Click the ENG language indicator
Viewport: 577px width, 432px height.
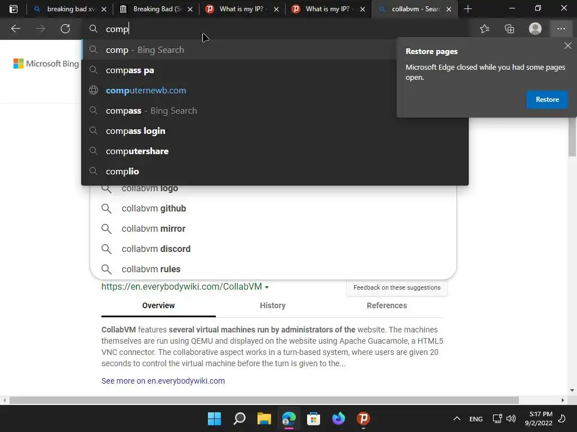click(x=476, y=418)
